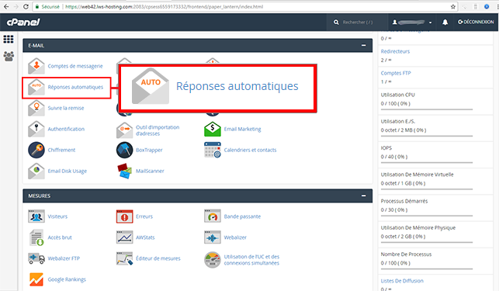Open the MailScanner icon

click(124, 171)
